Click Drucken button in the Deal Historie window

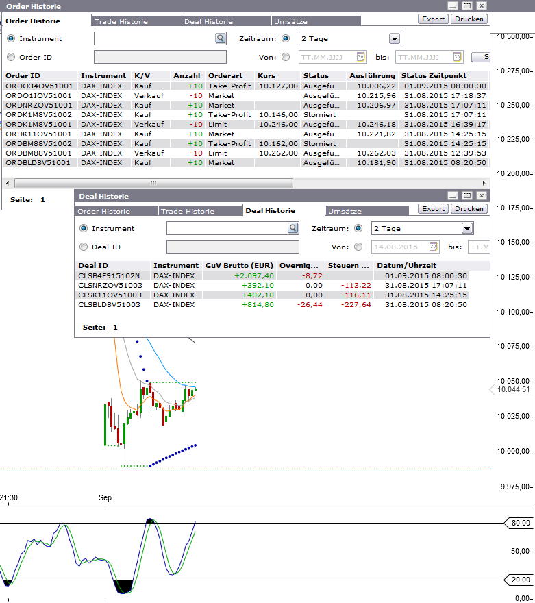point(469,209)
